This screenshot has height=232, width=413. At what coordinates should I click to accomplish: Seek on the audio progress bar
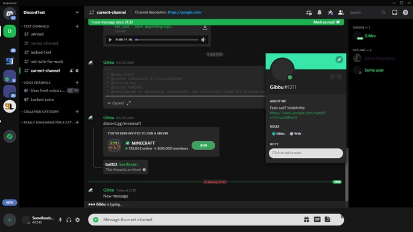tap(166, 40)
